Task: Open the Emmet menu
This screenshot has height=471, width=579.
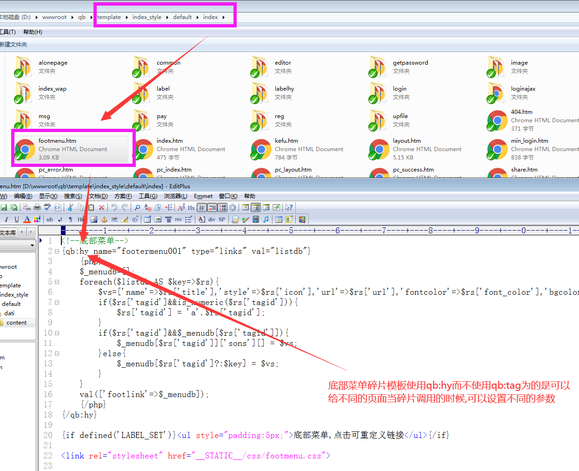Action: tap(203, 196)
